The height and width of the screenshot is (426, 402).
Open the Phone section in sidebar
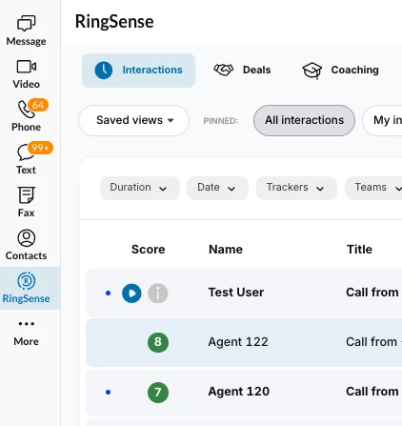26,116
